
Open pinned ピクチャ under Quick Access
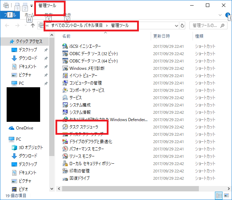25,75
